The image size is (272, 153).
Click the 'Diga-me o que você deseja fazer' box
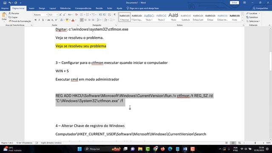[143, 8]
